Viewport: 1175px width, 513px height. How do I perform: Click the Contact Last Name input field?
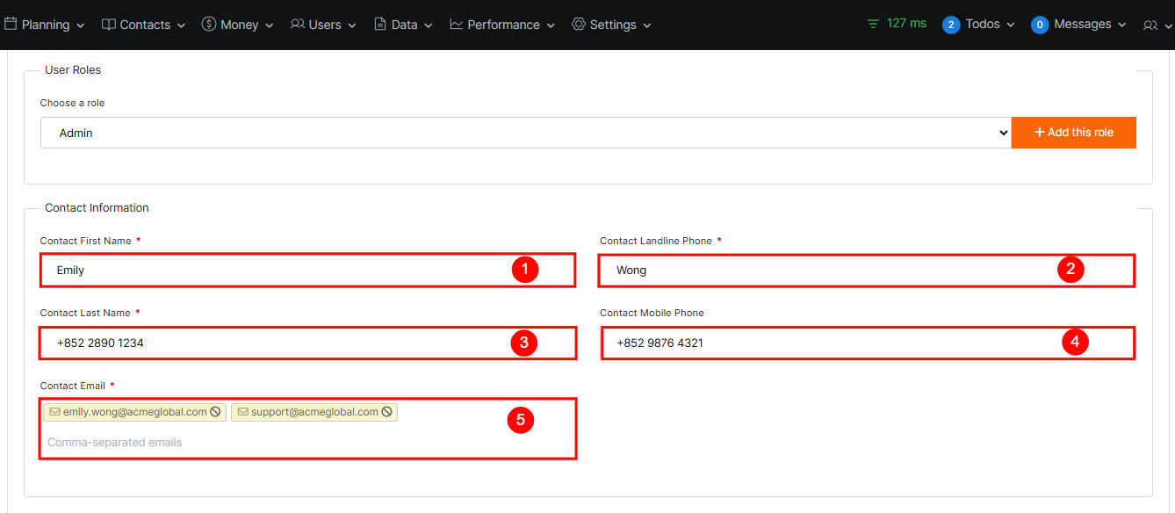[x=281, y=343]
